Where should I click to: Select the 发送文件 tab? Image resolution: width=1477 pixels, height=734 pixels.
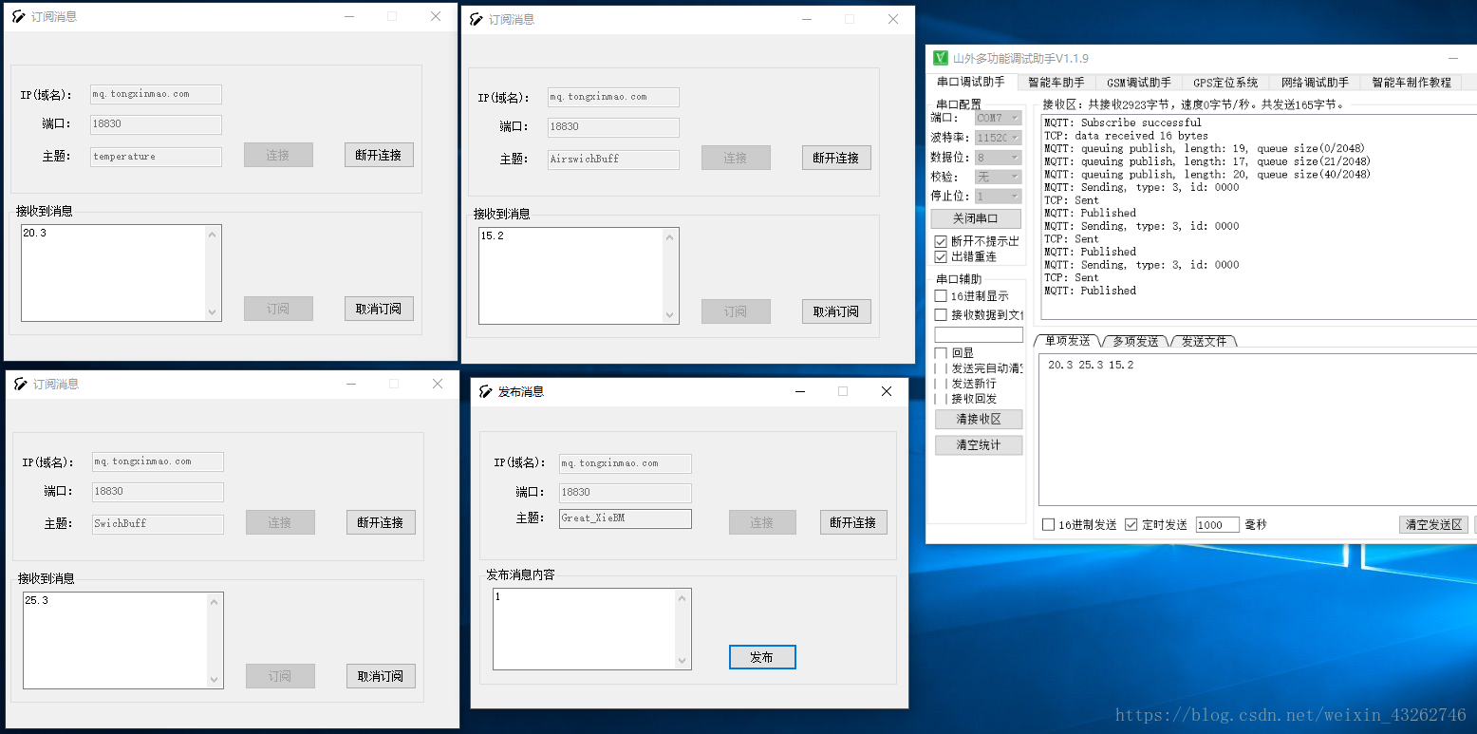tap(1204, 341)
